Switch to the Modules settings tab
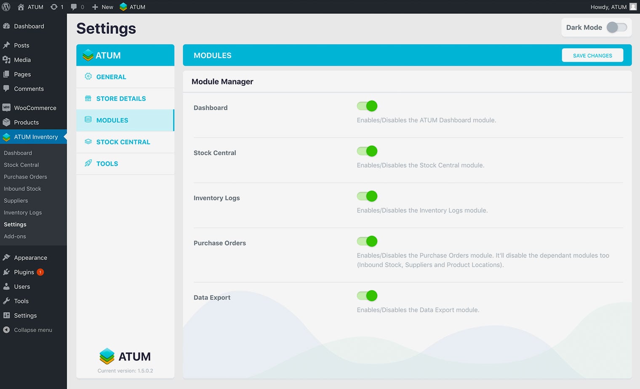Image resolution: width=640 pixels, height=389 pixels. 112,120
